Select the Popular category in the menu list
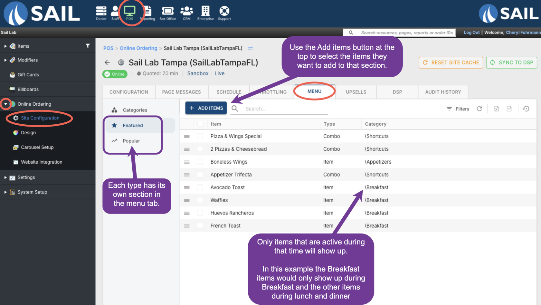This screenshot has width=541, height=305. pyautogui.click(x=140, y=141)
